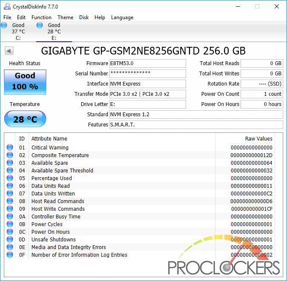Click the blue health icon above C: drive
This screenshot has height=281, width=287.
[4, 25]
